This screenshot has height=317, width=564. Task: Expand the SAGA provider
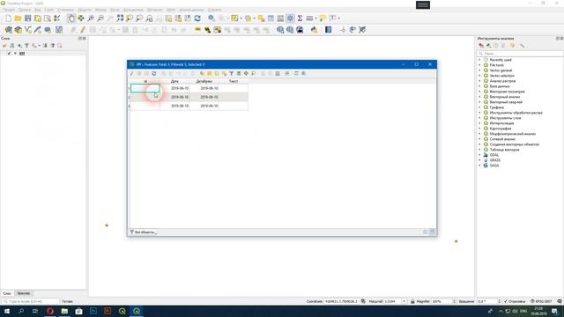coord(479,166)
